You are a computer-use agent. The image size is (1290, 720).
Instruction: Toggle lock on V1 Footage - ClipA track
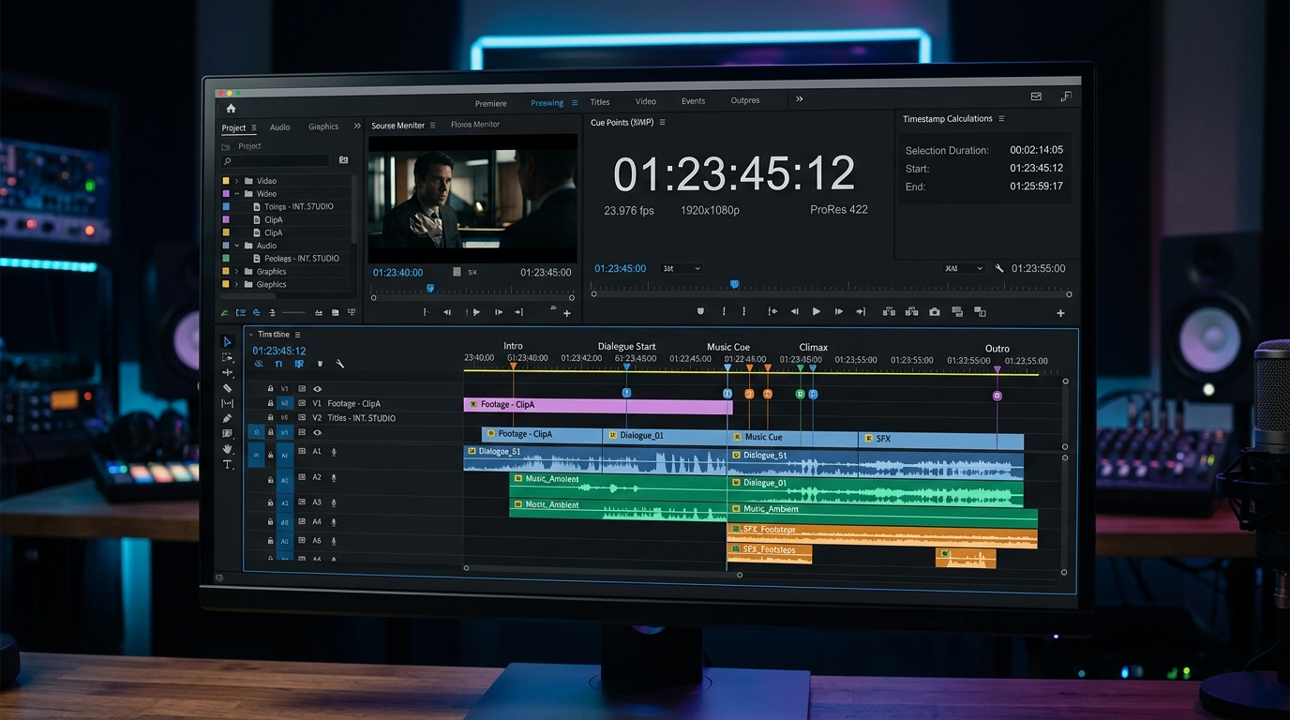point(271,403)
